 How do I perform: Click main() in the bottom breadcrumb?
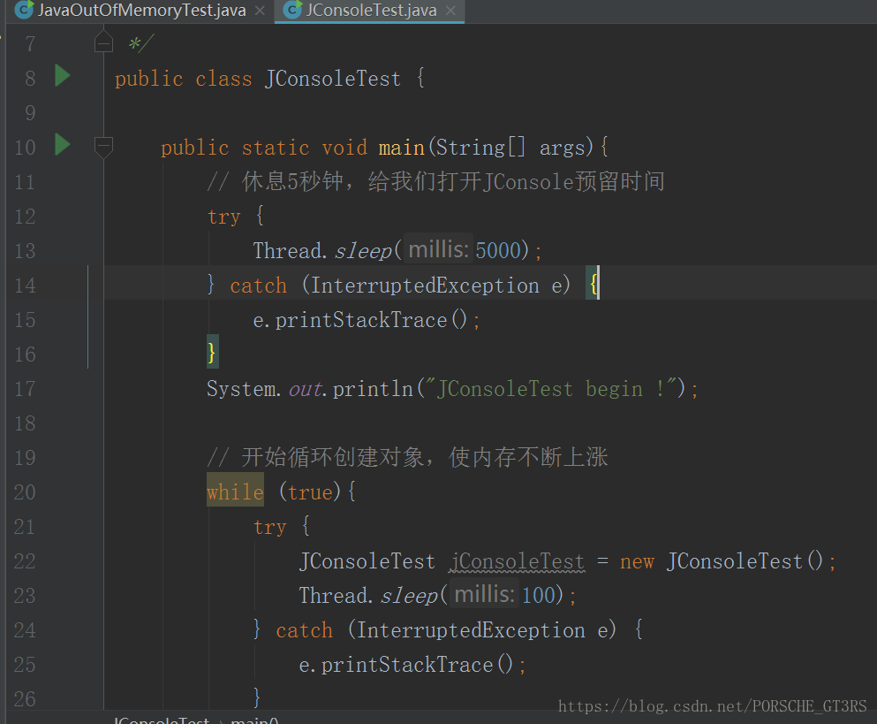(x=254, y=720)
